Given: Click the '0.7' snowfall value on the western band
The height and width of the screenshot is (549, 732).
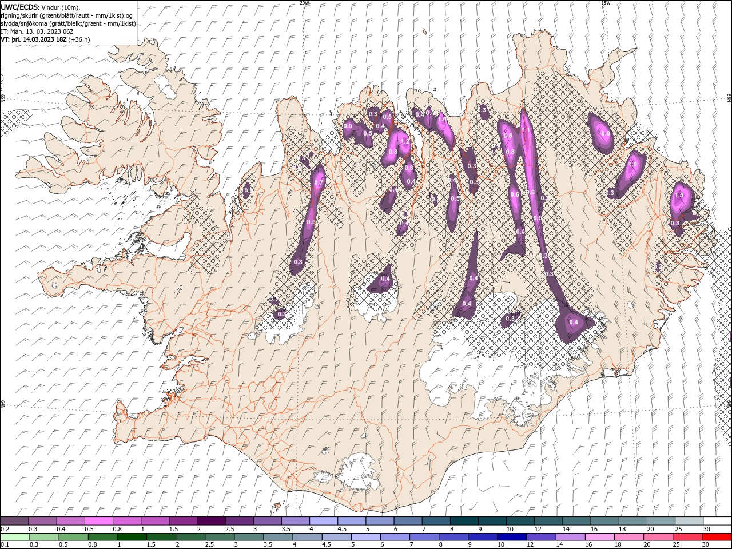Looking at the screenshot, I should pyautogui.click(x=318, y=182).
